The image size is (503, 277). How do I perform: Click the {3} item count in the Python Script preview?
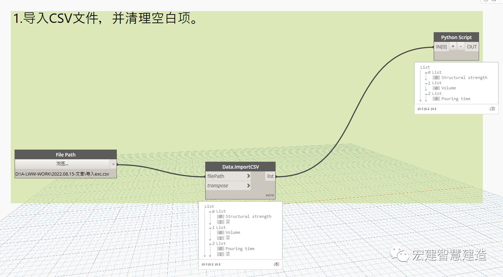(x=492, y=109)
